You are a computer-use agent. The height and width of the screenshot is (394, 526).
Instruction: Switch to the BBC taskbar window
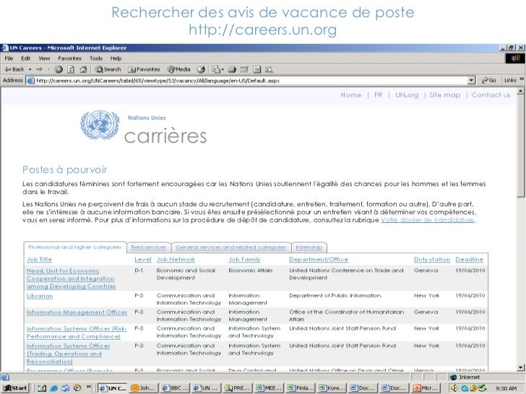pos(175,388)
